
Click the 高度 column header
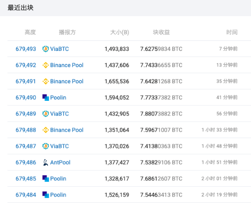coord(30,32)
